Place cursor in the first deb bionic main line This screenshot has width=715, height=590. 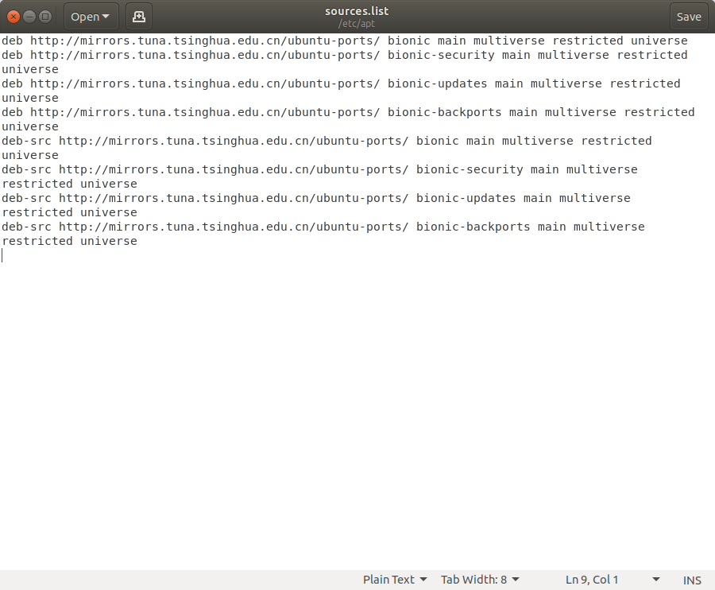click(344, 41)
